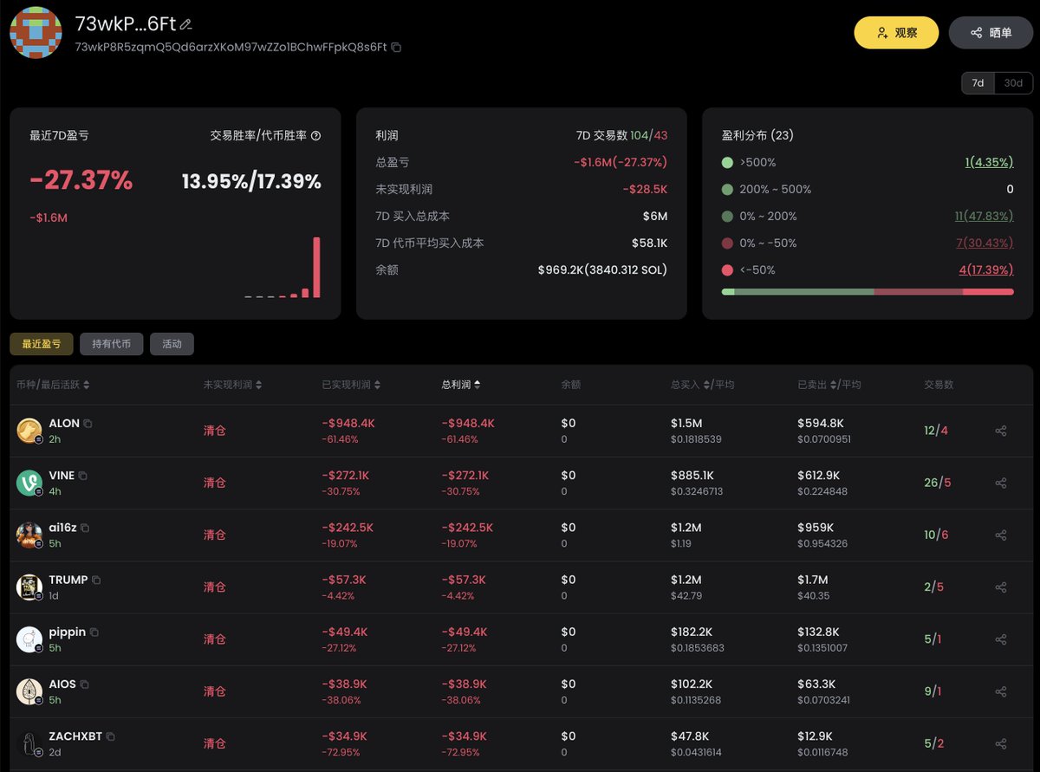
Task: Copy the TRUMP token address
Action: [x=96, y=580]
